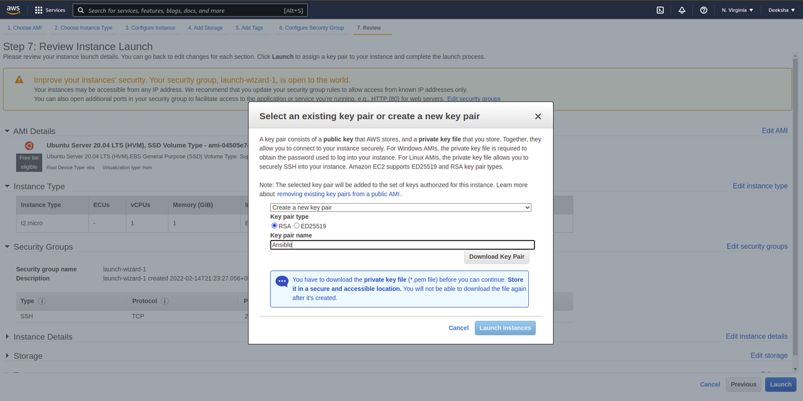Click the t2.micro table cell
The width and height of the screenshot is (803, 401).
(x=52, y=223)
